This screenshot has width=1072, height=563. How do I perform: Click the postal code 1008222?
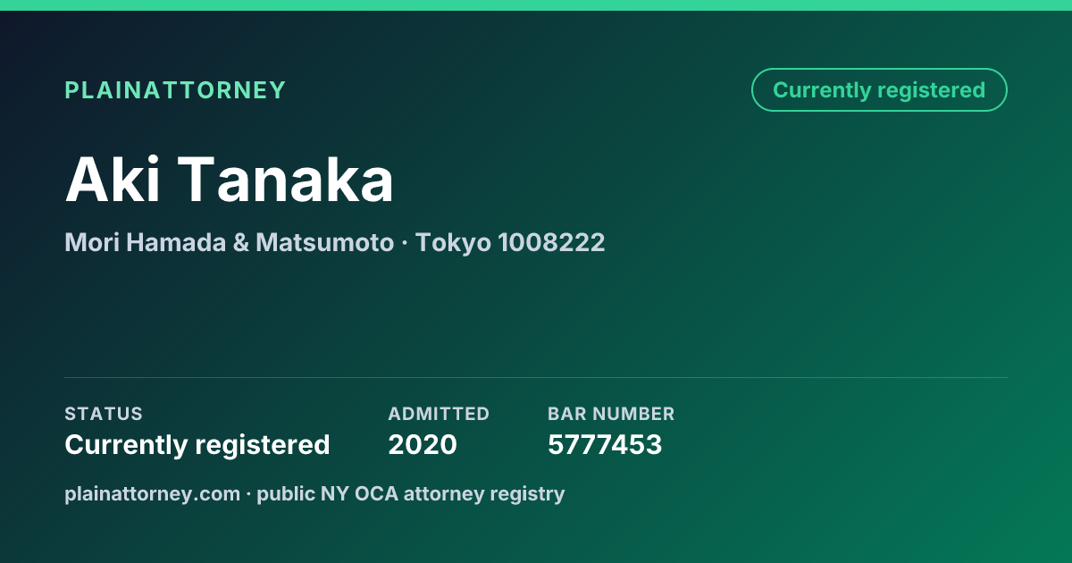coord(552,242)
